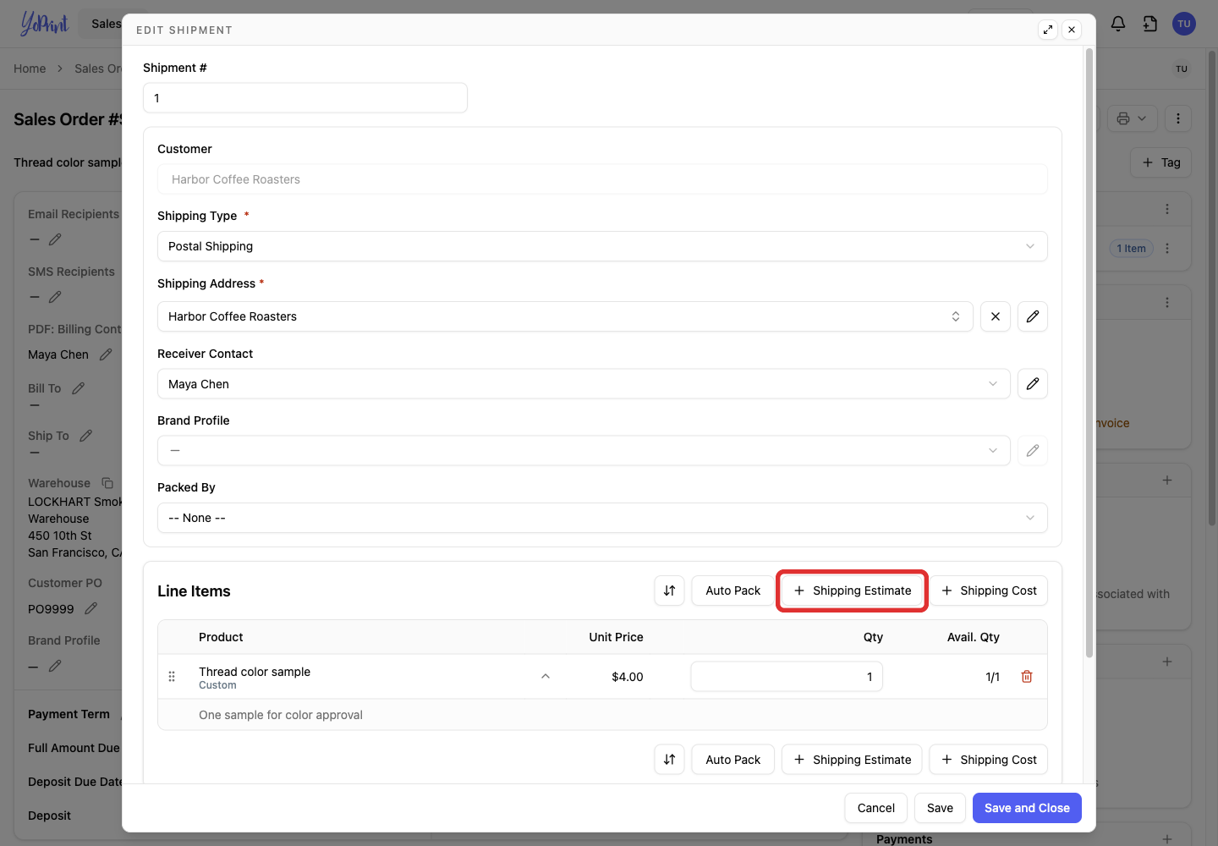Image resolution: width=1218 pixels, height=846 pixels.
Task: Edit the Customer PO PO9999
Action: pyautogui.click(x=91, y=608)
